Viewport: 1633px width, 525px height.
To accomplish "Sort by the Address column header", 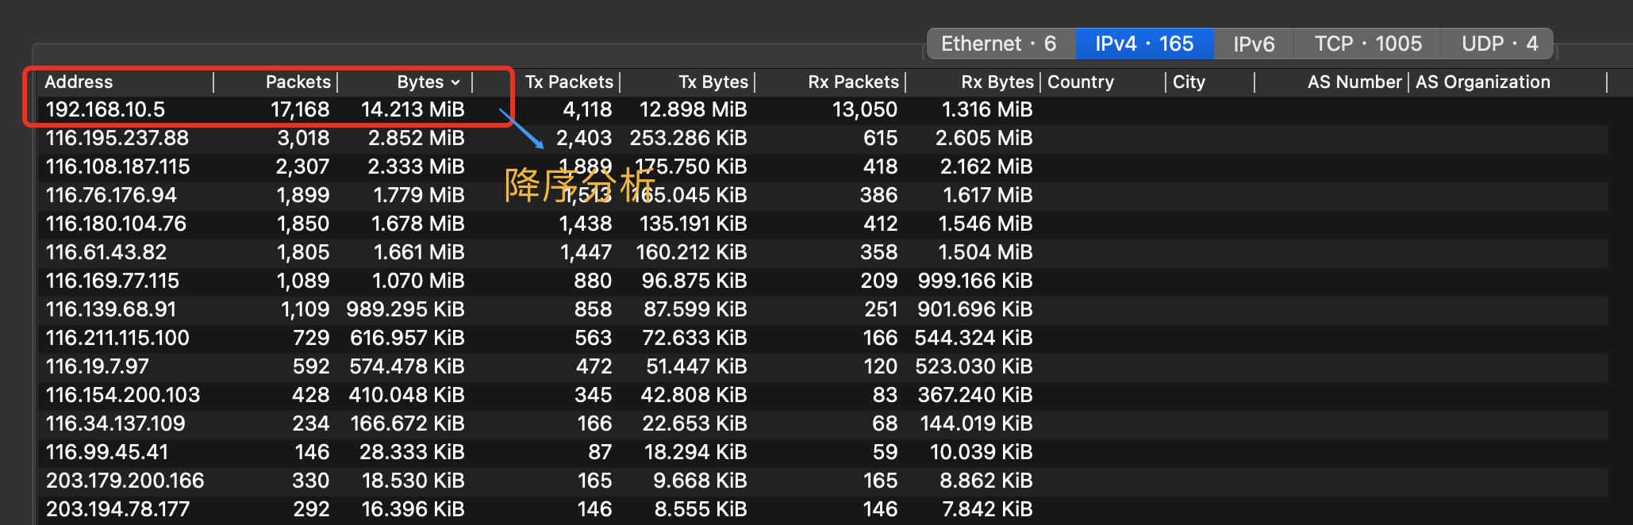I will [x=79, y=82].
